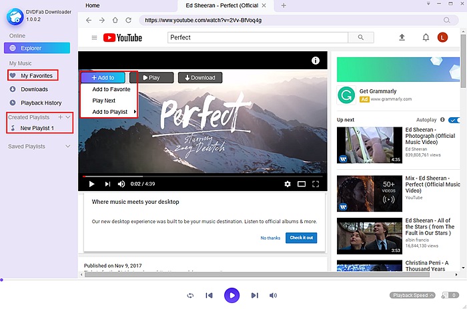The image size is (467, 309).
Task: Click the video info icon
Action: pyautogui.click(x=316, y=61)
